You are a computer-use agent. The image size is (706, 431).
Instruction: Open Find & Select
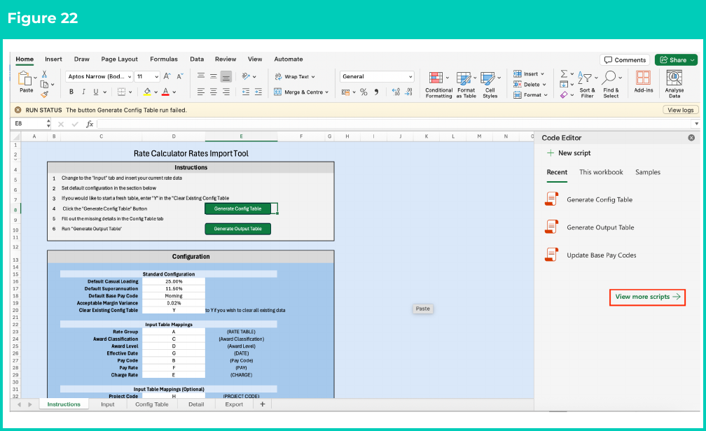click(x=611, y=85)
